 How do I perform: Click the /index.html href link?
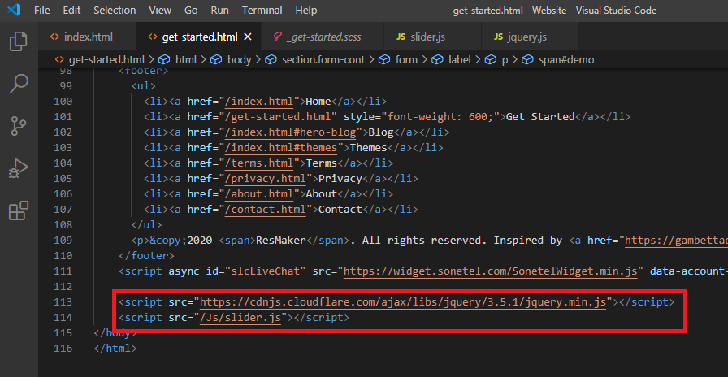tap(259, 102)
